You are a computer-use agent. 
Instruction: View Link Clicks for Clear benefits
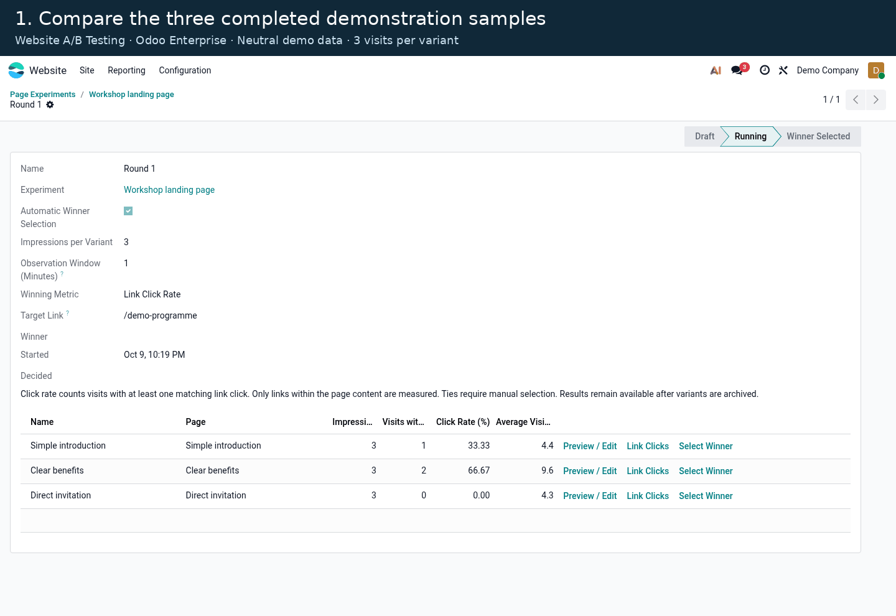(648, 471)
